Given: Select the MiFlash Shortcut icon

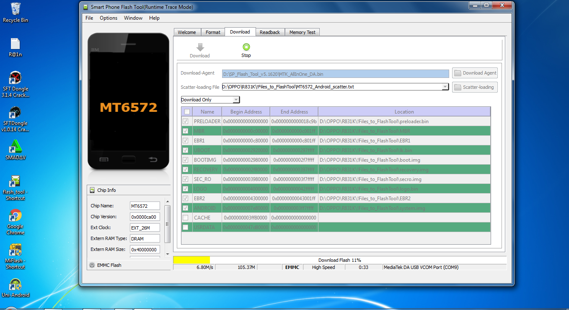Looking at the screenshot, I should pos(16,256).
